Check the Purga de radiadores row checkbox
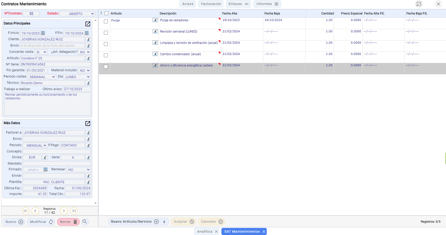446x235 pixels. coord(106,22)
